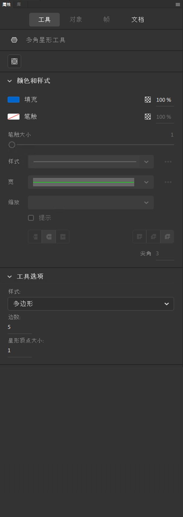
Task: Switch to the 文档 tab
Action: point(138,19)
